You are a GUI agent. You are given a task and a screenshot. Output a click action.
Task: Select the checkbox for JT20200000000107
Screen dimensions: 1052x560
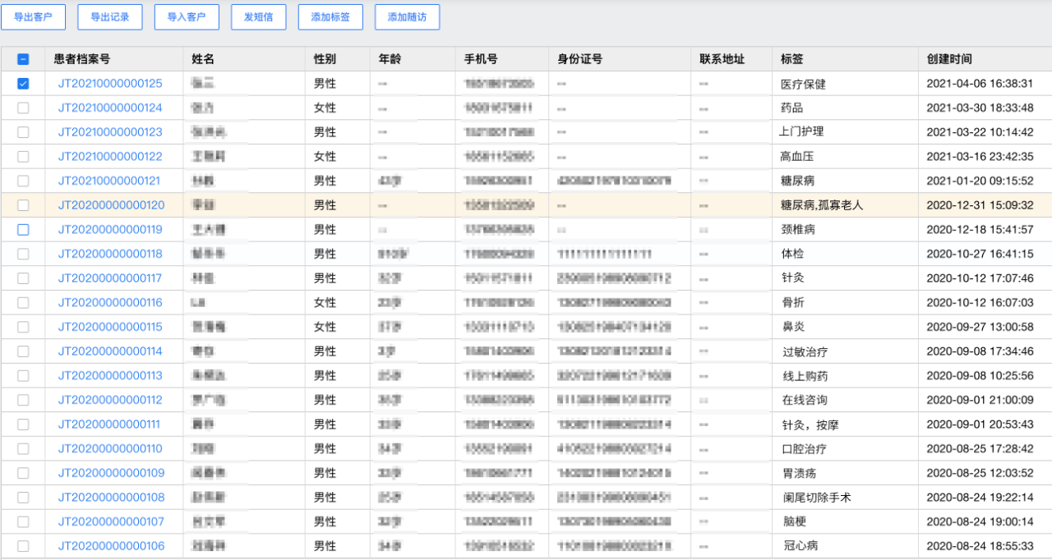tap(23, 521)
